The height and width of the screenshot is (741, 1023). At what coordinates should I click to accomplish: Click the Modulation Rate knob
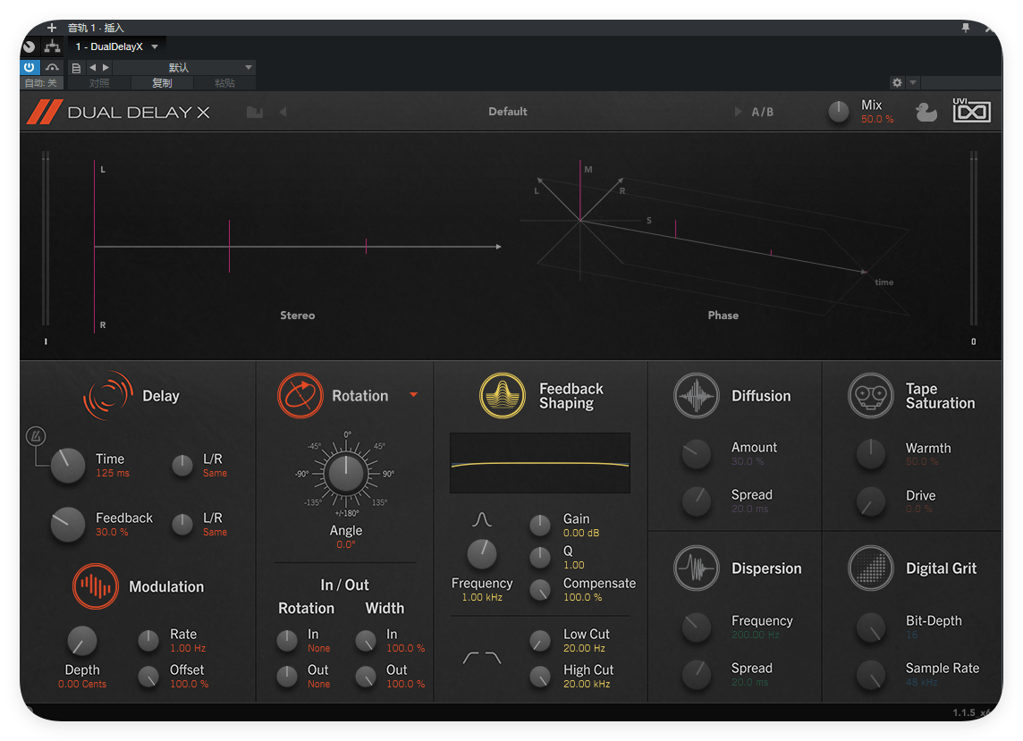tap(148, 641)
